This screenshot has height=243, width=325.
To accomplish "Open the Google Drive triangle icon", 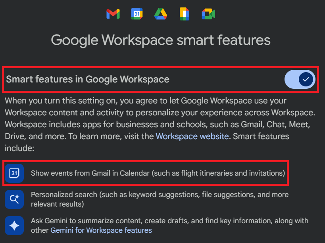I will pos(160,13).
